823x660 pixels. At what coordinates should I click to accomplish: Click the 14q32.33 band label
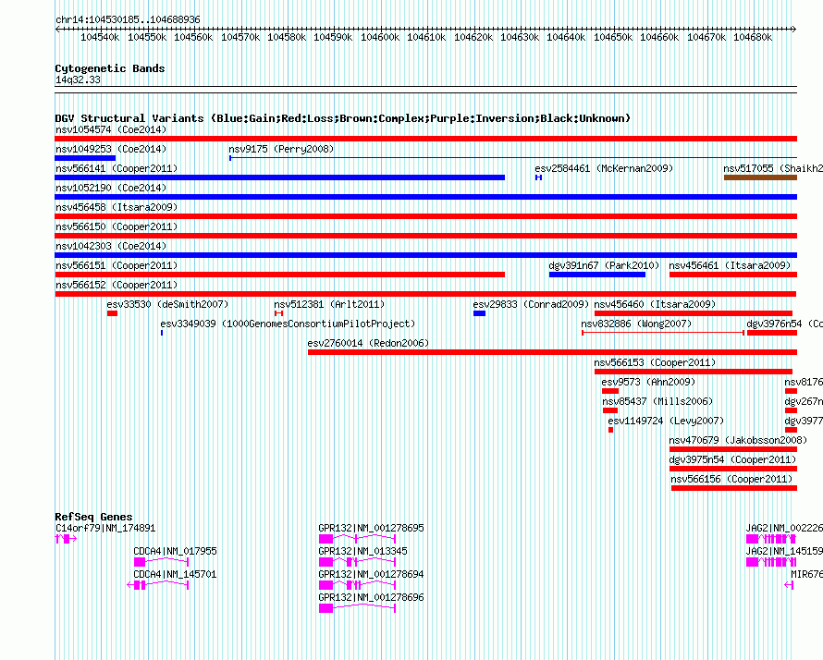tap(78, 79)
